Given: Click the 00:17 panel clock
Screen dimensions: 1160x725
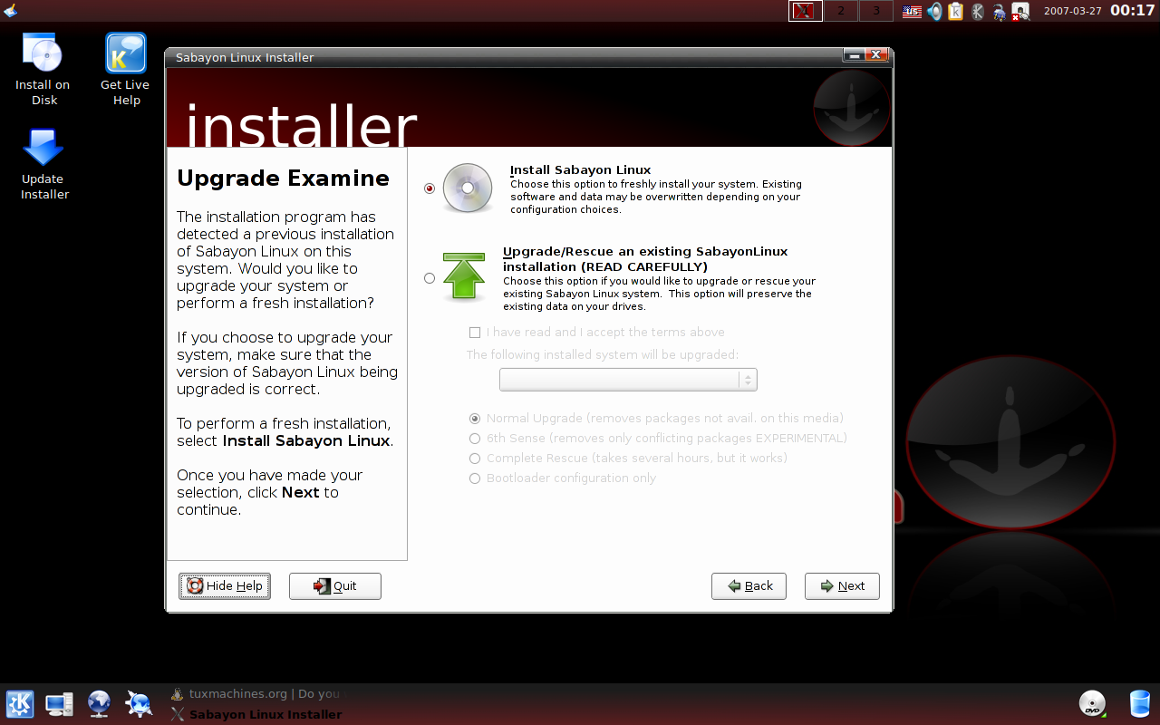Looking at the screenshot, I should [x=1133, y=11].
